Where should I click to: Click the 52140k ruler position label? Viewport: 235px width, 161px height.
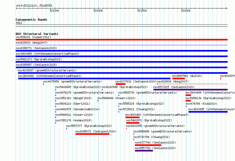tap(98, 11)
